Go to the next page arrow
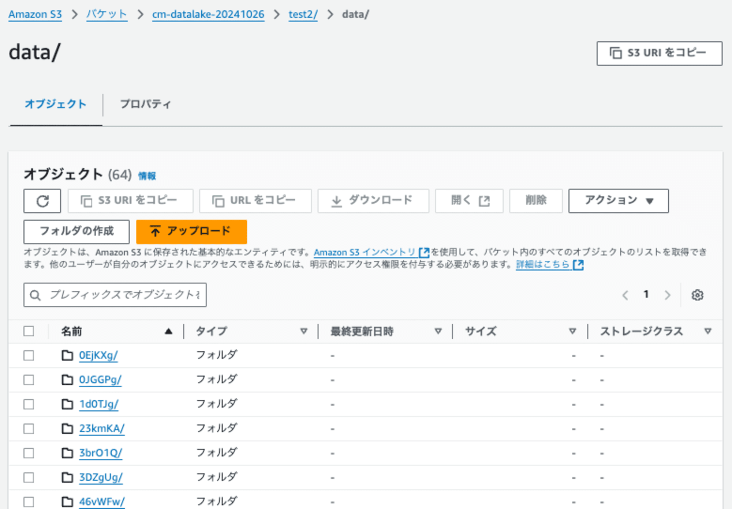Image resolution: width=732 pixels, height=509 pixels. pyautogui.click(x=667, y=295)
